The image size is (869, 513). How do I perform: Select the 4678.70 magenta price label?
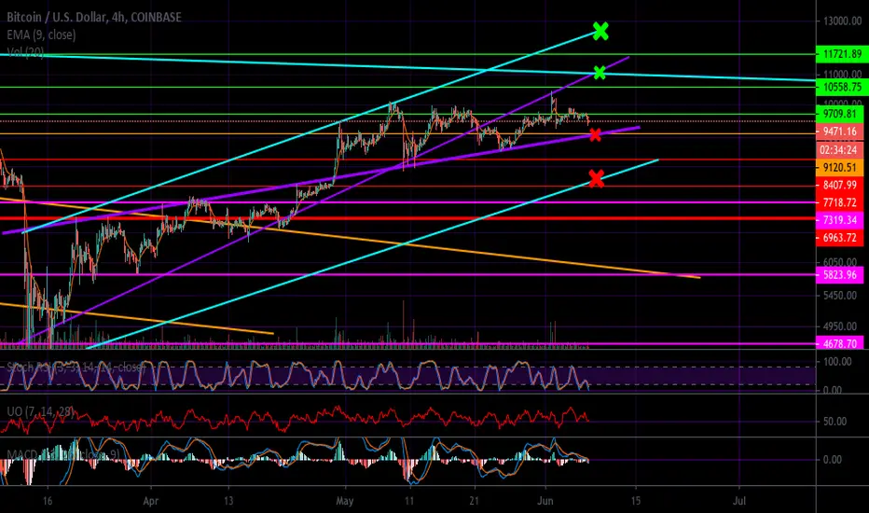[840, 343]
